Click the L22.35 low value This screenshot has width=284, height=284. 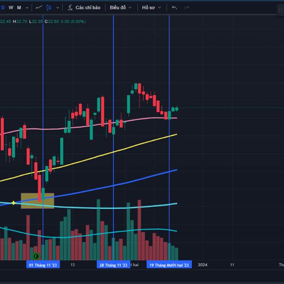tap(35, 21)
